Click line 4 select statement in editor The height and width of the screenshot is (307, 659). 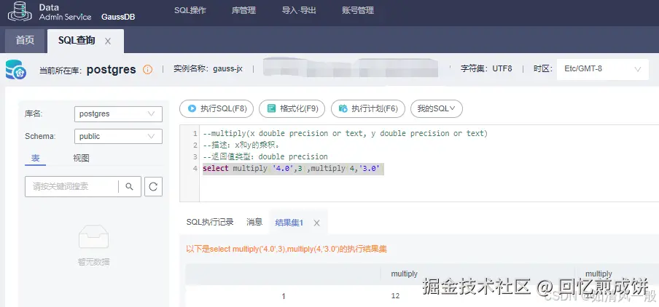tap(293, 169)
